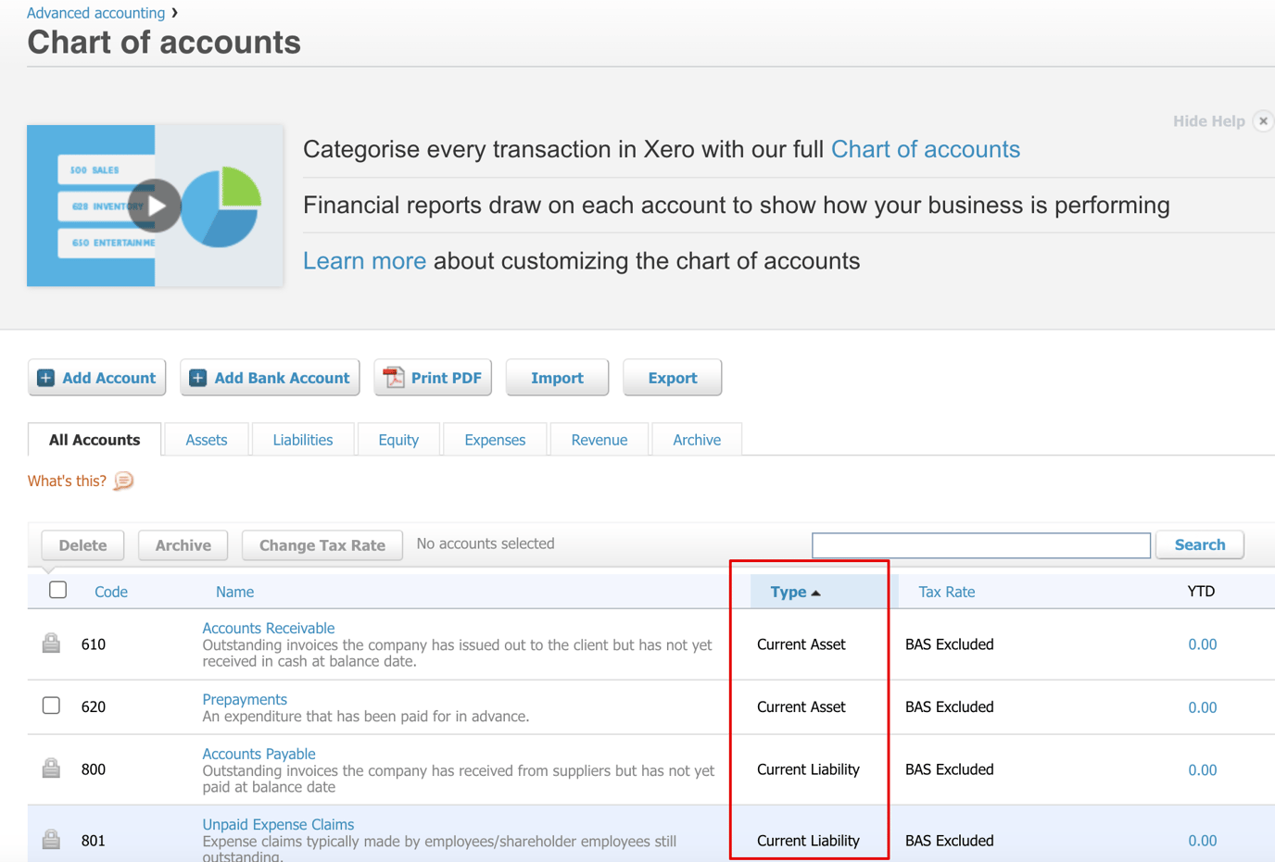Click the PDF icon on Print PDF button

pyautogui.click(x=393, y=377)
